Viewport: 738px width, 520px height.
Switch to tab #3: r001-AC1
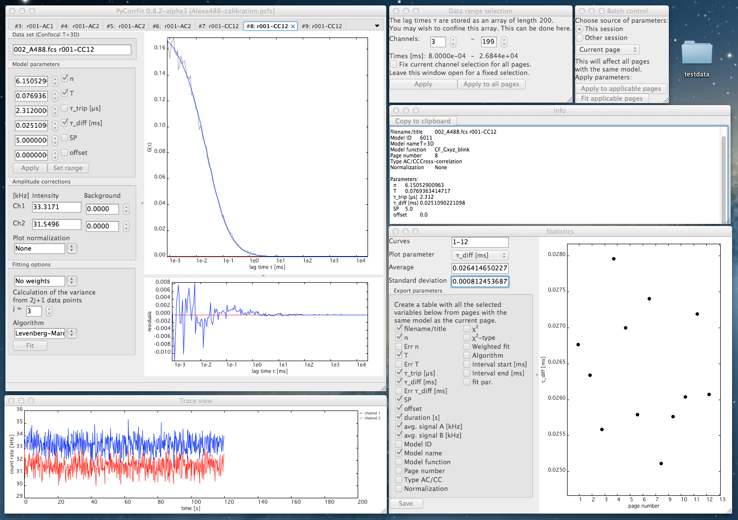click(x=34, y=26)
